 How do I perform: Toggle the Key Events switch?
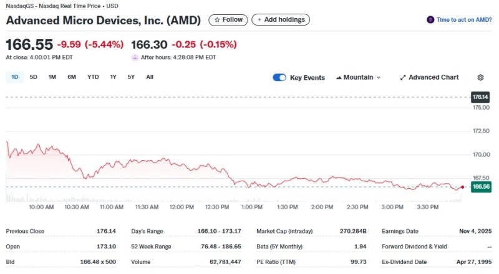click(x=279, y=77)
